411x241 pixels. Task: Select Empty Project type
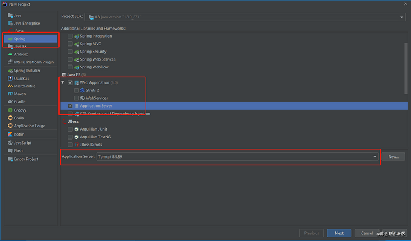click(x=31, y=159)
